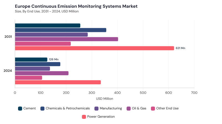Click the x-axis tick label 300
Image resolution: width=222 pixels, height=124 pixels.
92,93
